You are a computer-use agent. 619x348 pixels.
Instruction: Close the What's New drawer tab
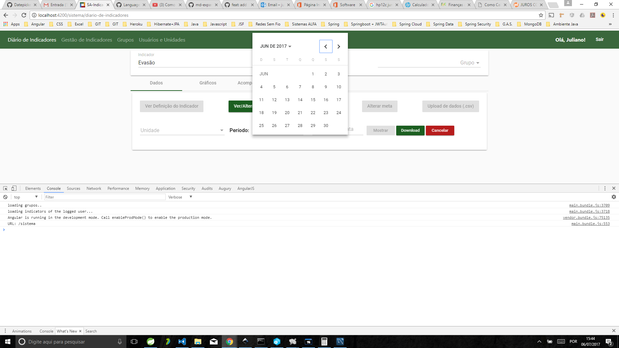(80, 331)
